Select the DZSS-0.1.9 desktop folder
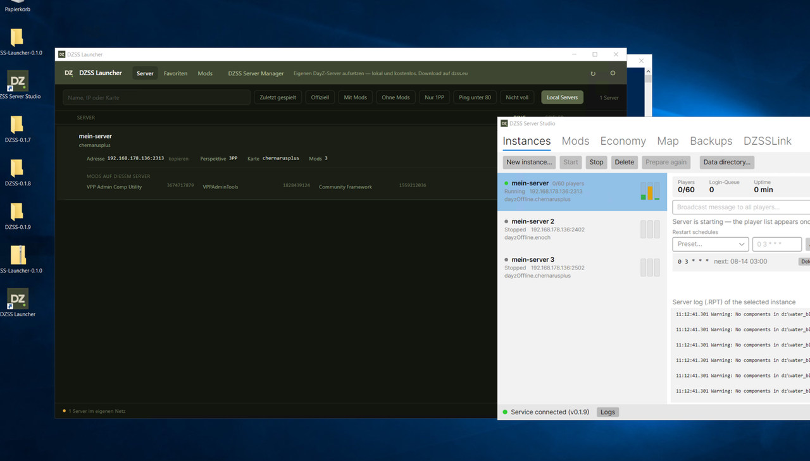The width and height of the screenshot is (810, 461). point(18,216)
